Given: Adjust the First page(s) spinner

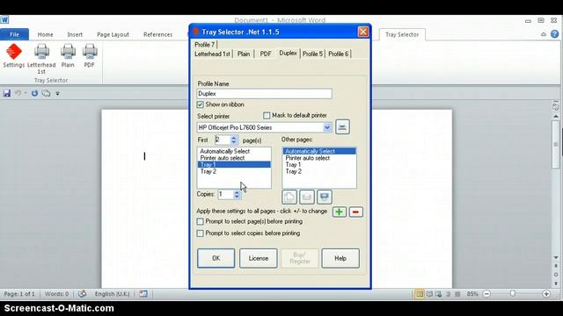Looking at the screenshot, I should (x=234, y=140).
